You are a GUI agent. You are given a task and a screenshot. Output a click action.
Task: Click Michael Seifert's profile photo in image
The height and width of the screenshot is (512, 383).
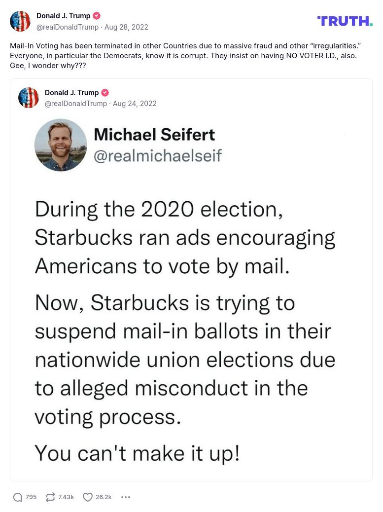point(61,145)
